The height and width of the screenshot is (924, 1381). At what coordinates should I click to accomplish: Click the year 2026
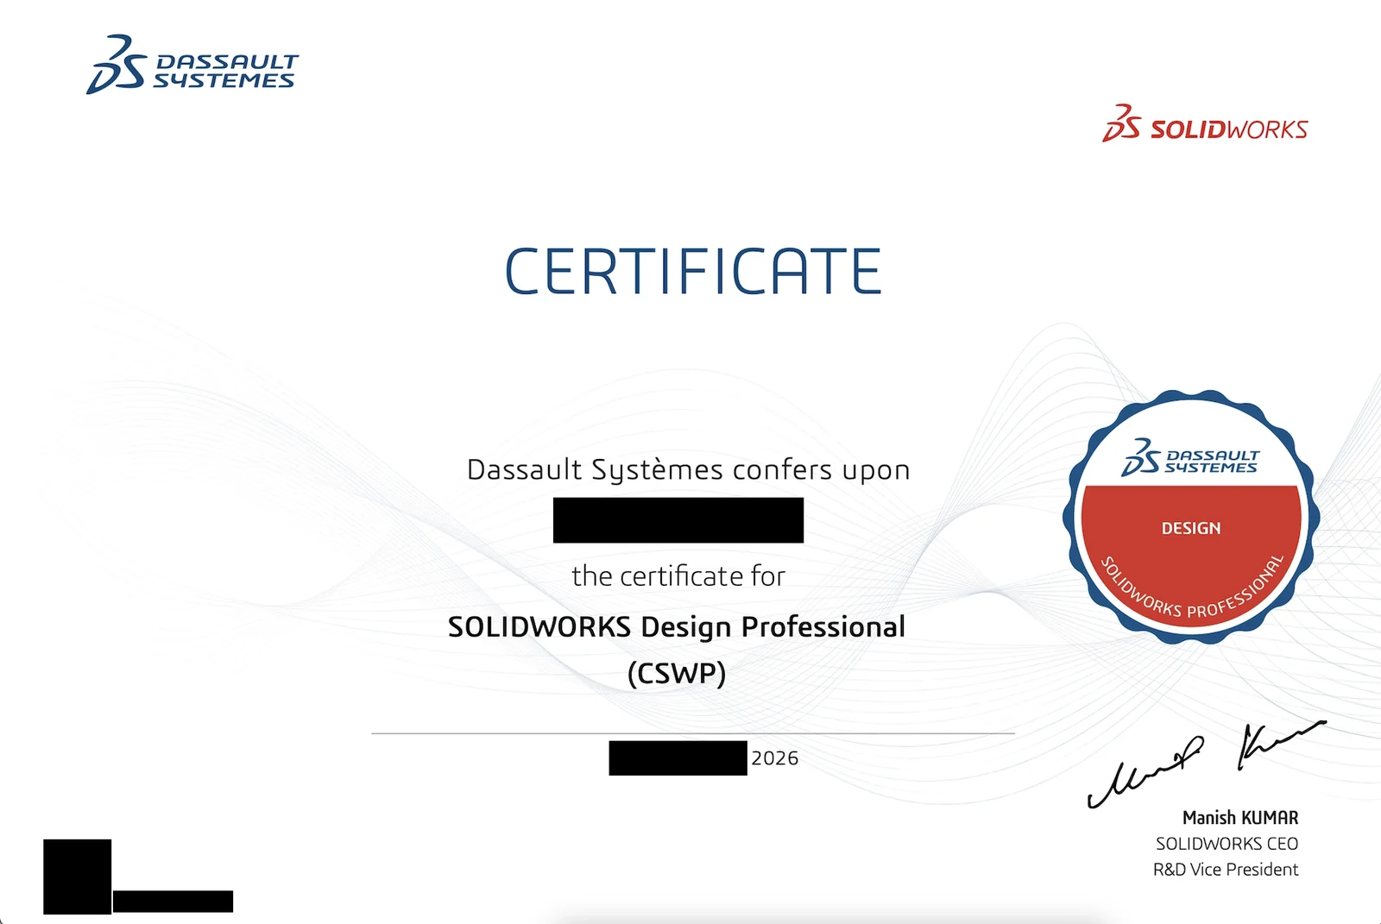(x=775, y=758)
